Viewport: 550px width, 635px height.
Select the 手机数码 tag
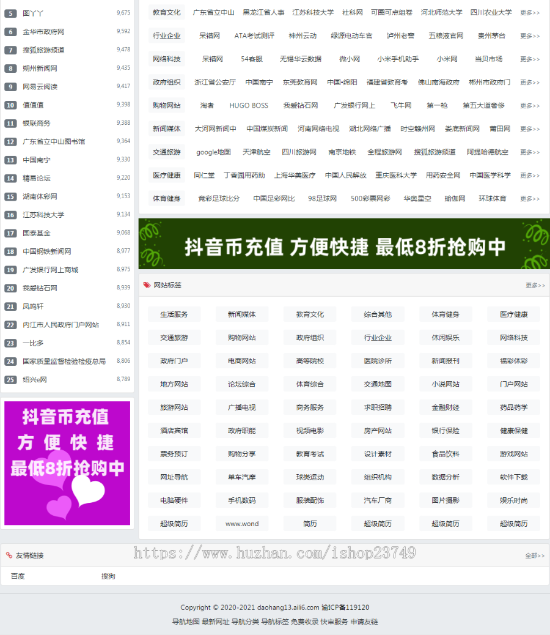tap(242, 500)
